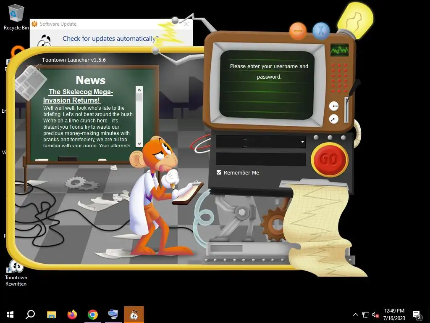Select Toontown launcher taskbar button
Viewport: 430px width, 323px height.
(x=134, y=315)
